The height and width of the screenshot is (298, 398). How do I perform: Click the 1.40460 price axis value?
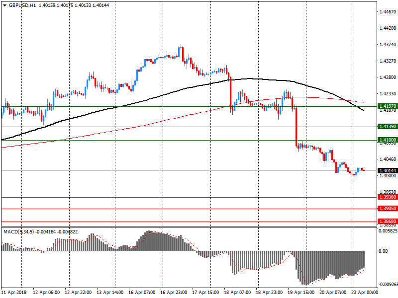click(388, 159)
